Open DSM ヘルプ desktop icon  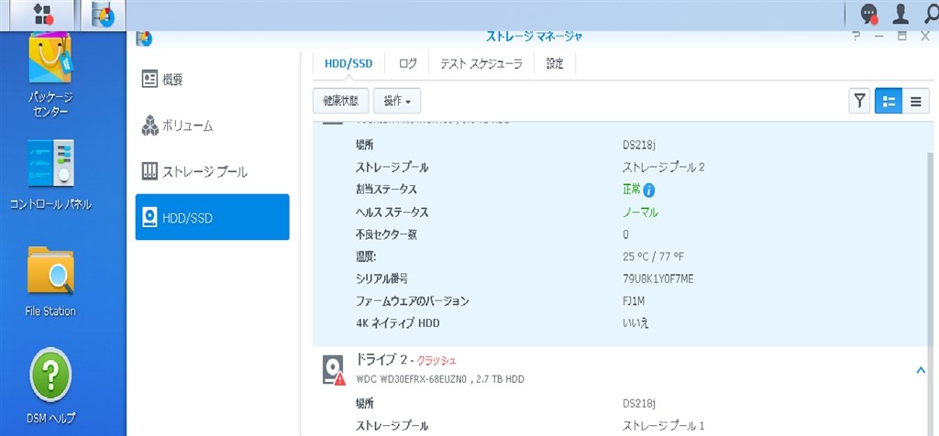tap(51, 386)
